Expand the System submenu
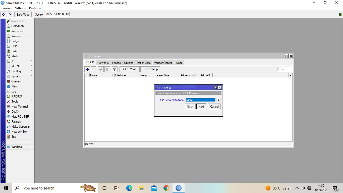The image size is (343, 193). click(x=31, y=76)
